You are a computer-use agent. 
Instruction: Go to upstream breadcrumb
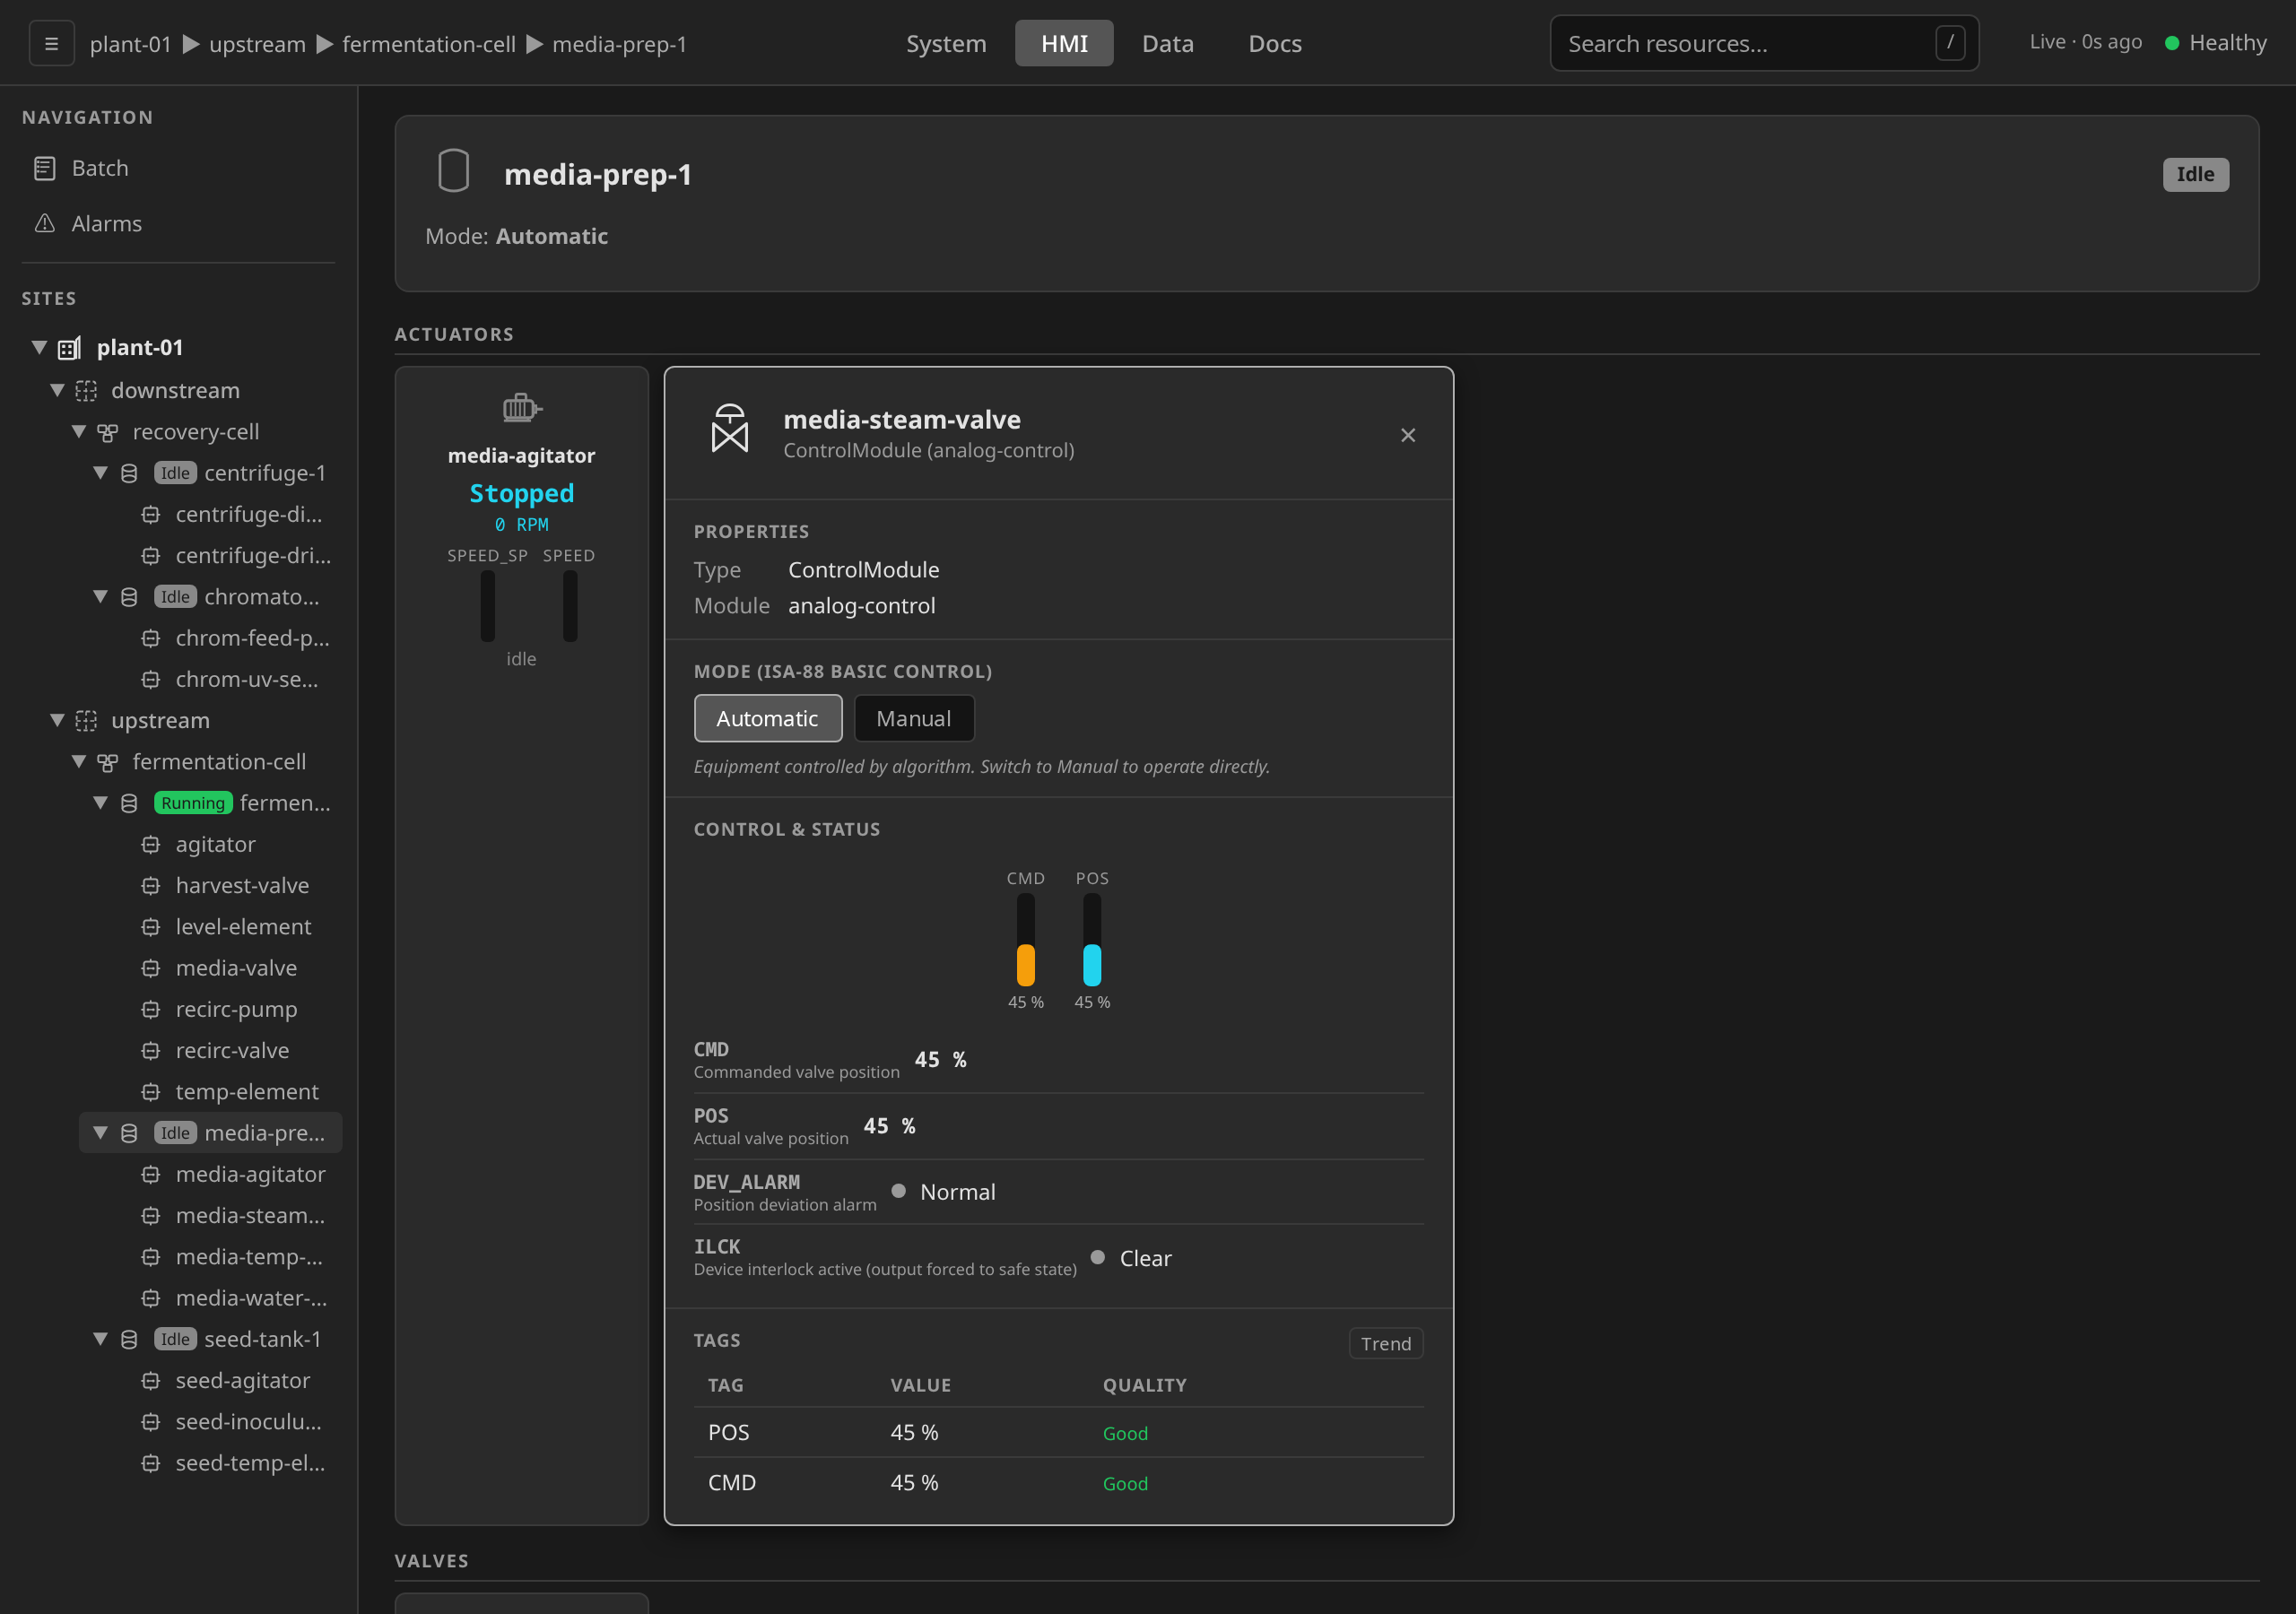click(x=257, y=44)
